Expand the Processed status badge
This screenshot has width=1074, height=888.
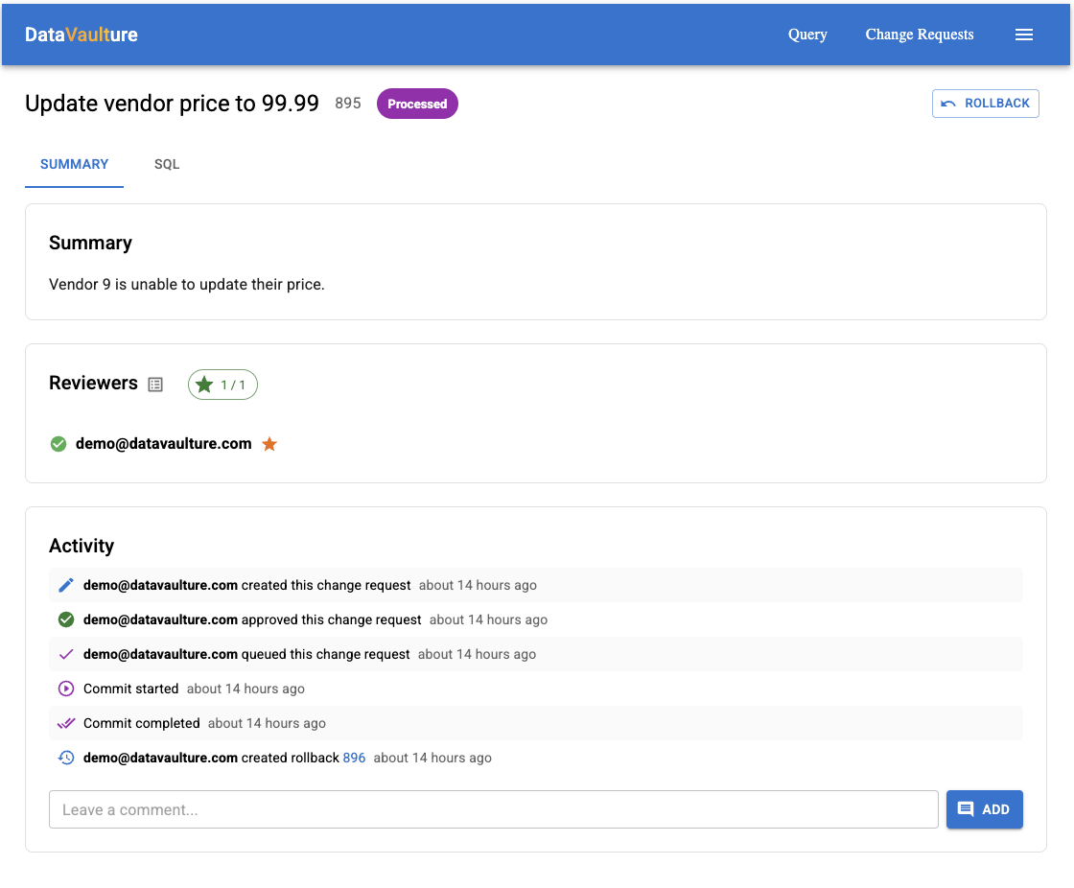pos(417,103)
